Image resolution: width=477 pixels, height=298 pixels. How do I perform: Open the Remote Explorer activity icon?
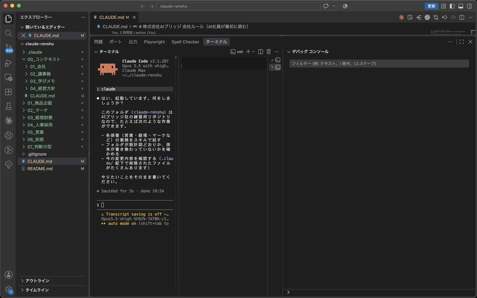8,77
